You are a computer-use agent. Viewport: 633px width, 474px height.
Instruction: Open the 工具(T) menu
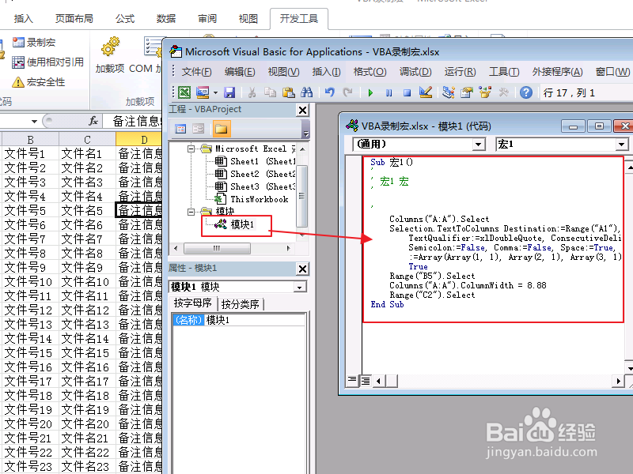click(x=504, y=72)
